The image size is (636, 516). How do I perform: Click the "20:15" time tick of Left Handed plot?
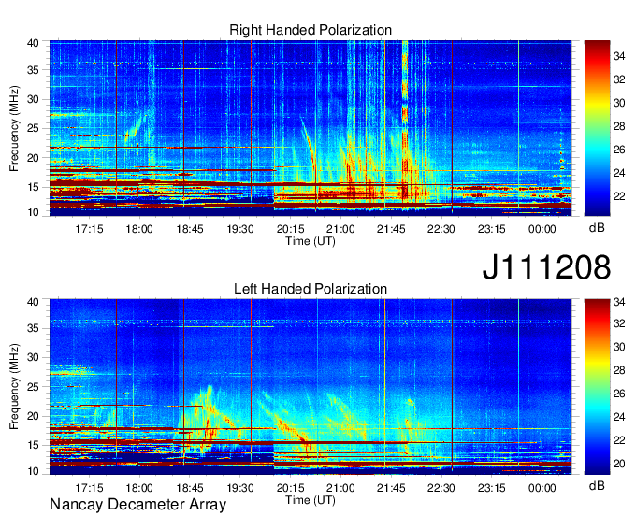(291, 488)
